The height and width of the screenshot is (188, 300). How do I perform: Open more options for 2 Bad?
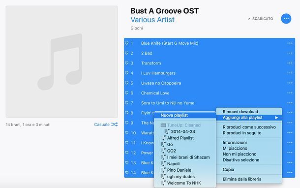(290, 53)
